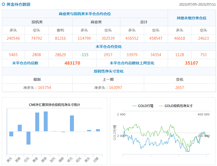Select the 黄金 bar in the bar chart
This screenshot has height=166, width=217.
coord(37,122)
